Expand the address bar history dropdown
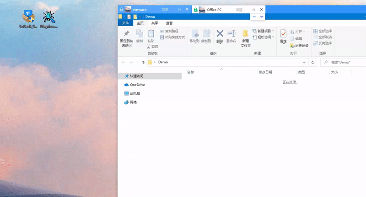Viewport: 366px width, 197px height. 304,62
